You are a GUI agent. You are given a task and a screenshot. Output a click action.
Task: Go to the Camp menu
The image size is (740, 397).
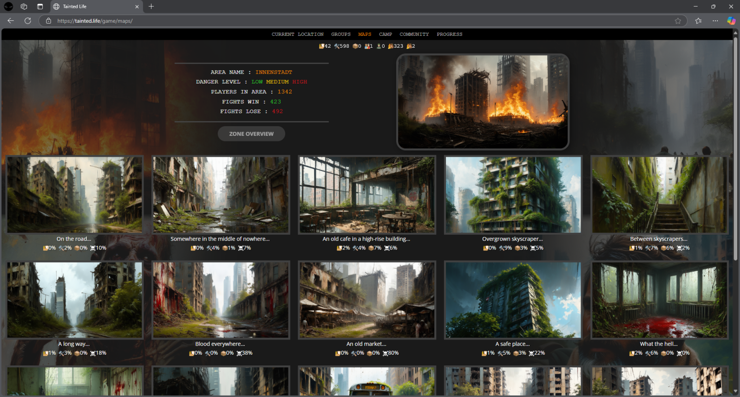point(385,34)
